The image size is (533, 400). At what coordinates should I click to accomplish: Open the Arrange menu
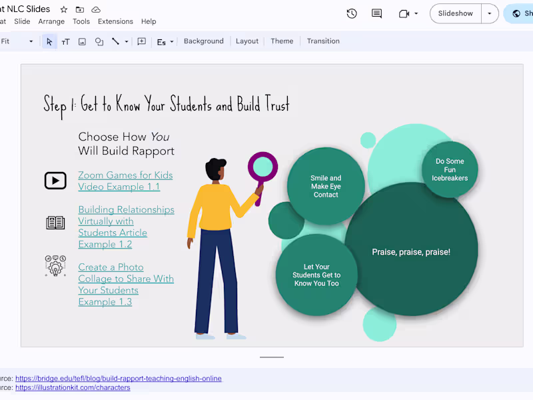click(x=51, y=21)
